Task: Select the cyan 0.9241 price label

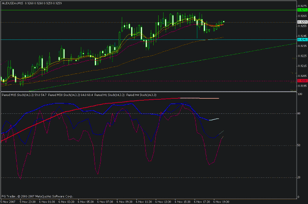Action: point(302,39)
